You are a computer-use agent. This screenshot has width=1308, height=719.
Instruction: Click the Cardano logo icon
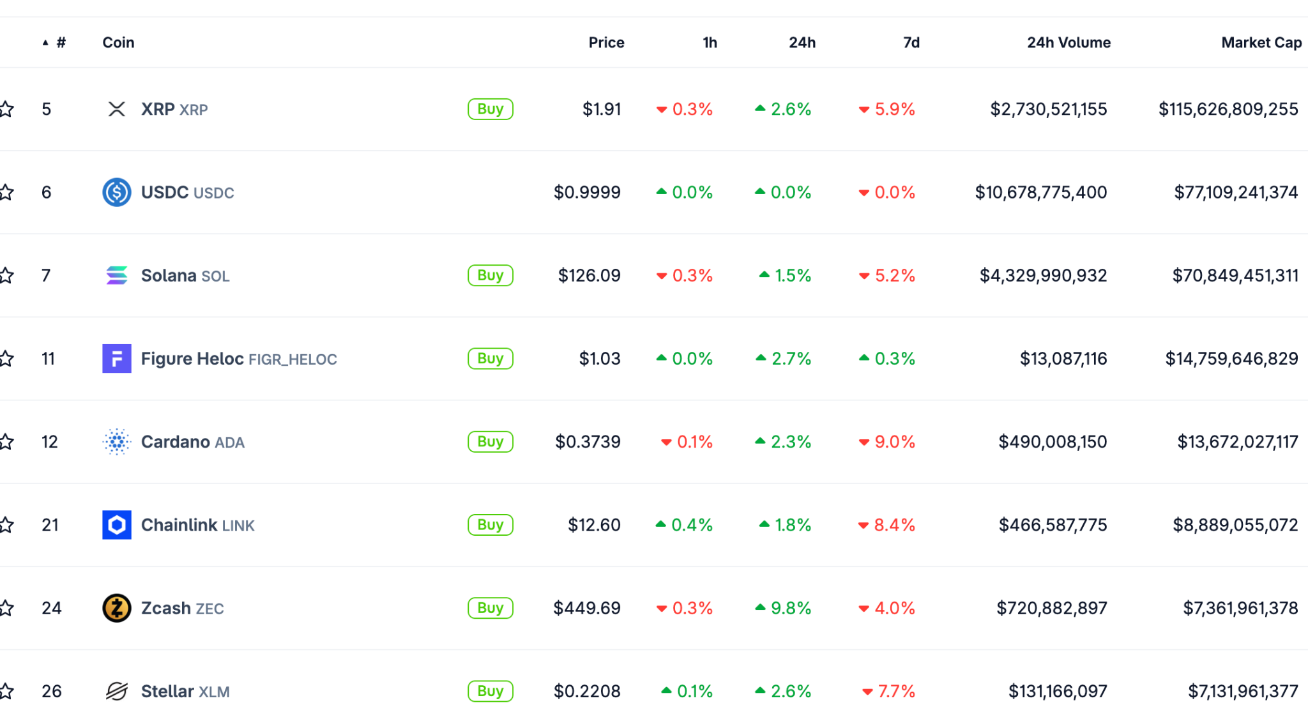pyautogui.click(x=116, y=441)
